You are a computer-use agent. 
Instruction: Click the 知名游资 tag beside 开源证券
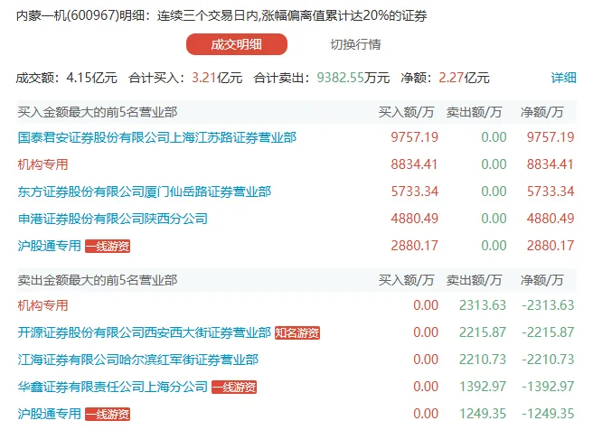[297, 332]
